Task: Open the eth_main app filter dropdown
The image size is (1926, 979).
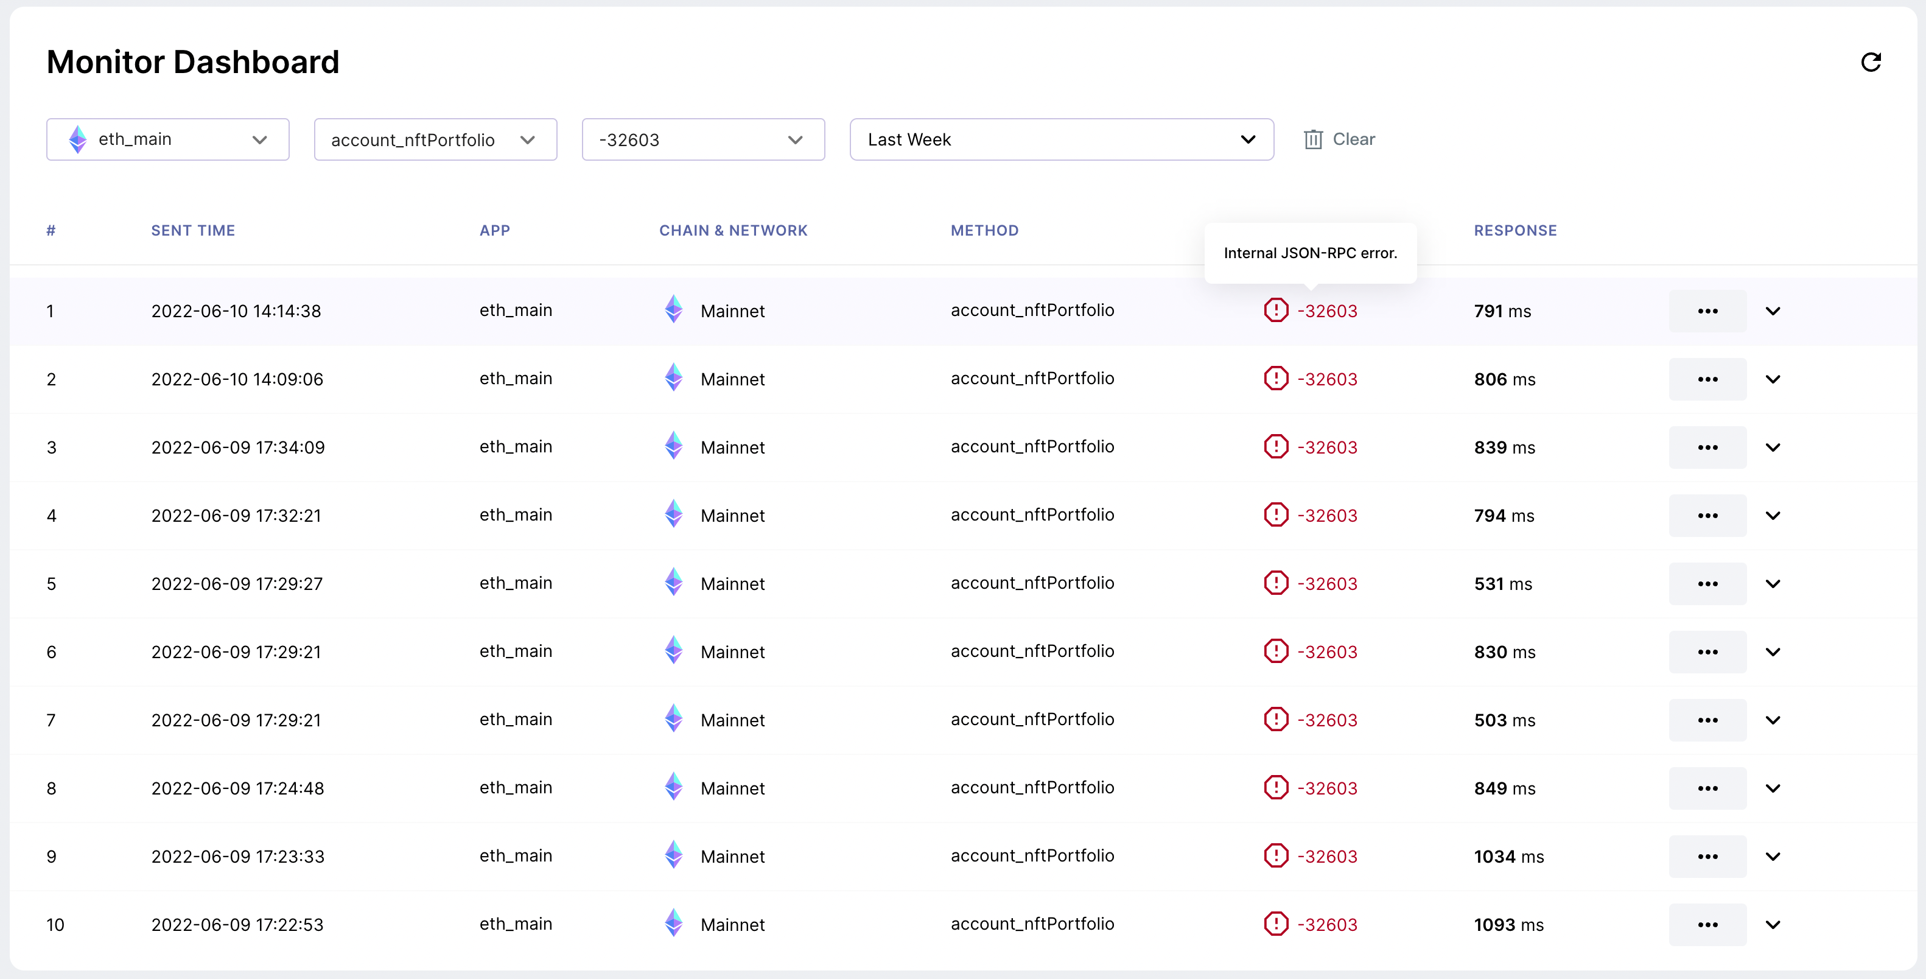Action: [x=167, y=139]
